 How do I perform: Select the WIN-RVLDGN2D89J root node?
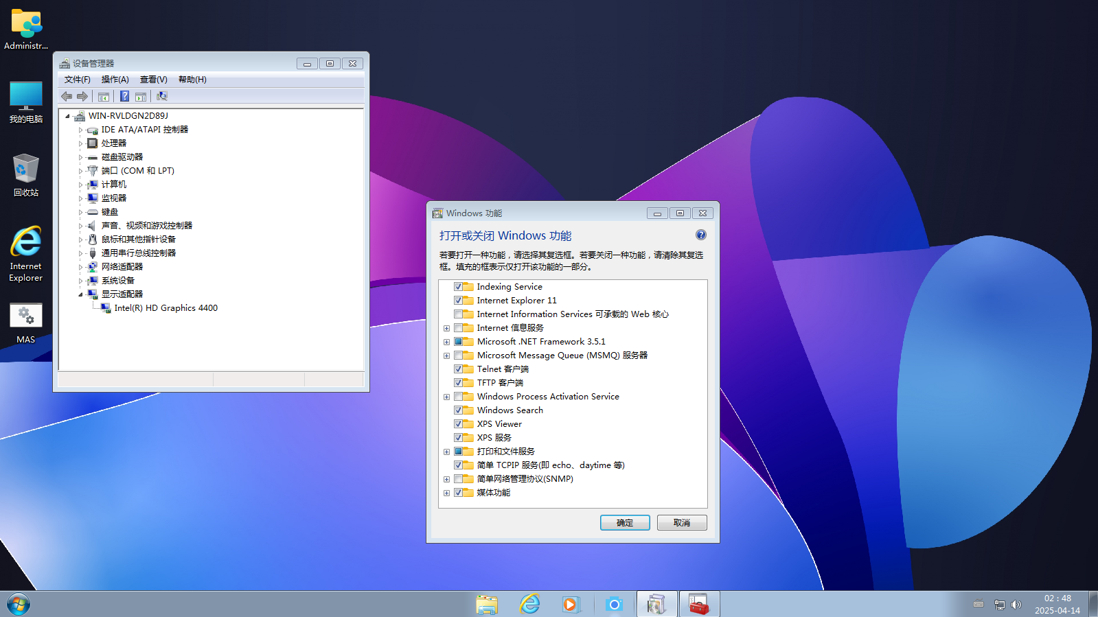click(128, 116)
